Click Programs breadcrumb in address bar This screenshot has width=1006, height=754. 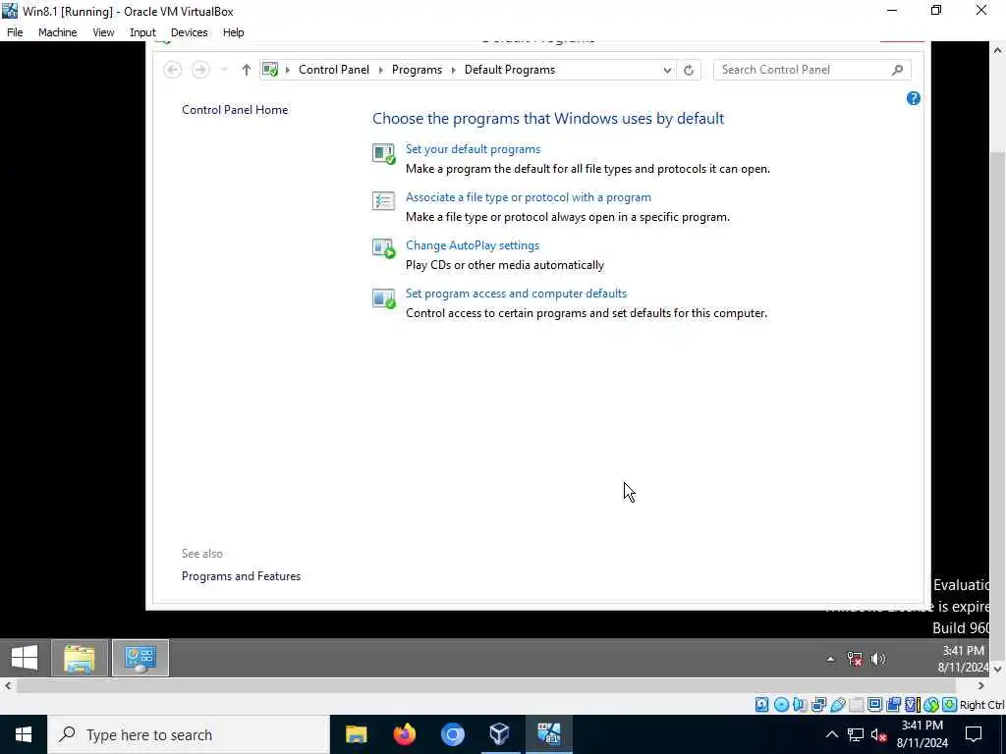pyautogui.click(x=417, y=70)
